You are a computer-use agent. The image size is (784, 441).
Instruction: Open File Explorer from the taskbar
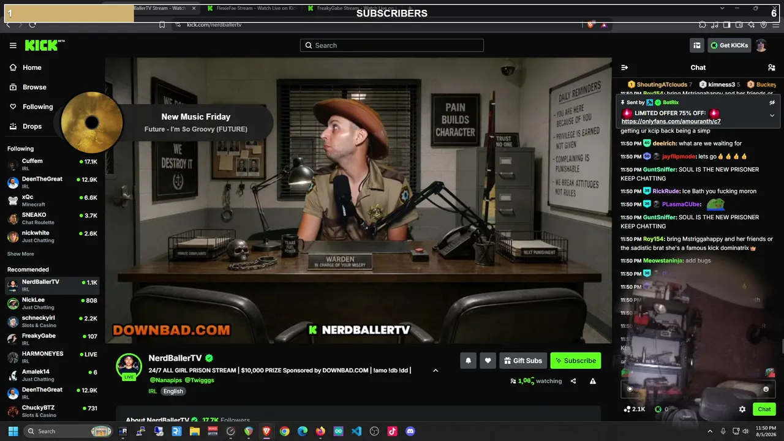click(195, 431)
